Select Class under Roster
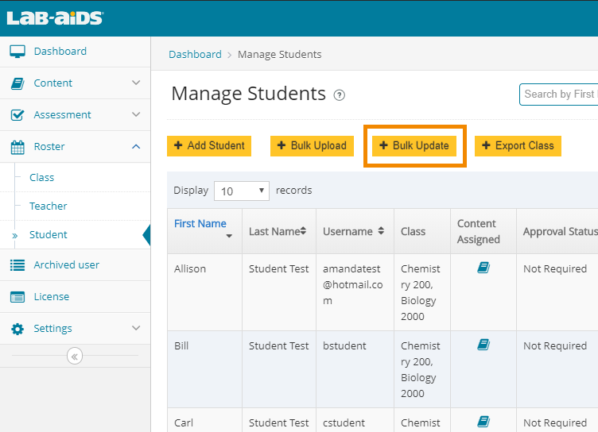598x432 pixels. 42,178
